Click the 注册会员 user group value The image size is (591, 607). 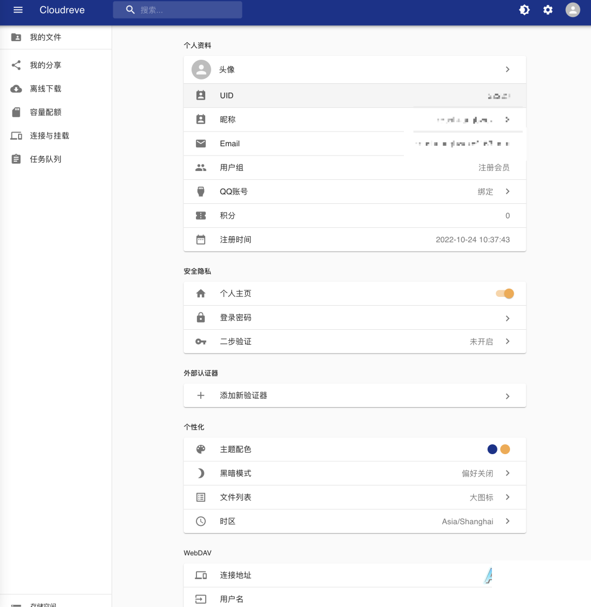coord(494,168)
